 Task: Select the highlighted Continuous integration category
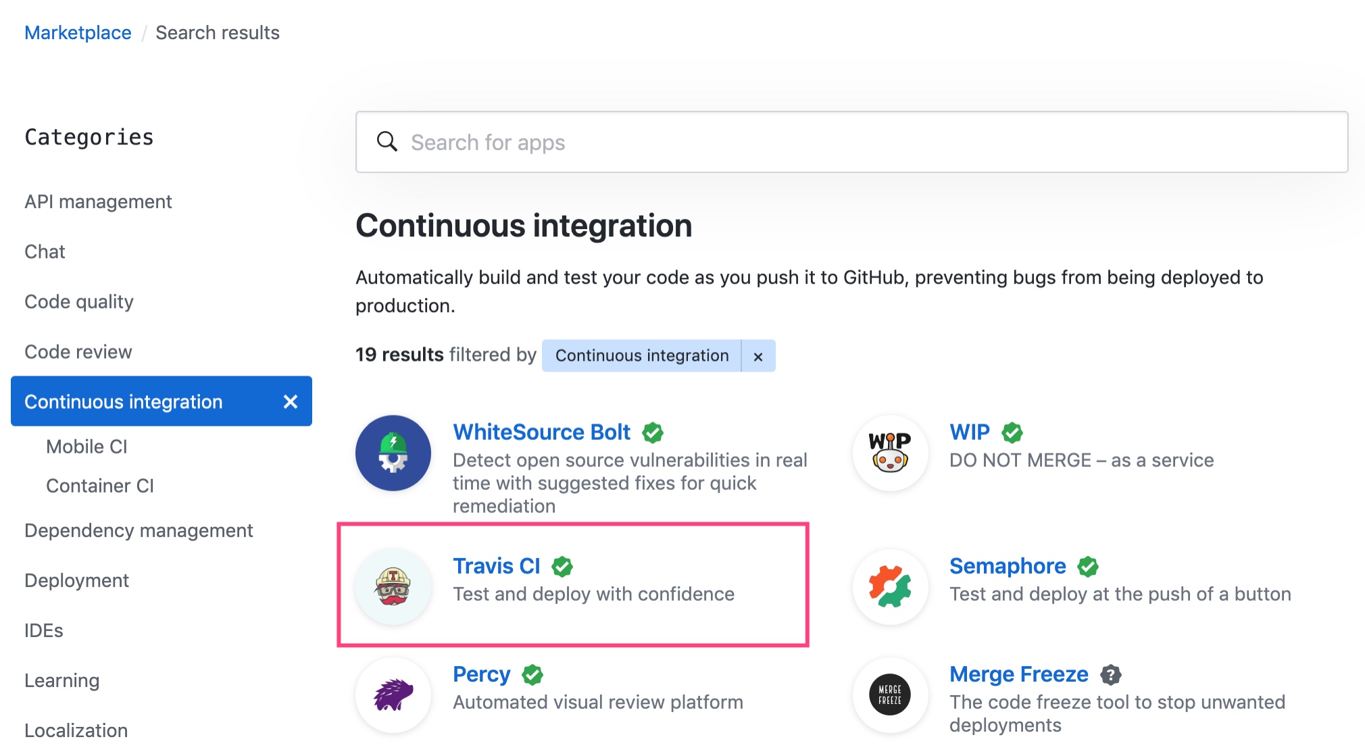point(162,401)
